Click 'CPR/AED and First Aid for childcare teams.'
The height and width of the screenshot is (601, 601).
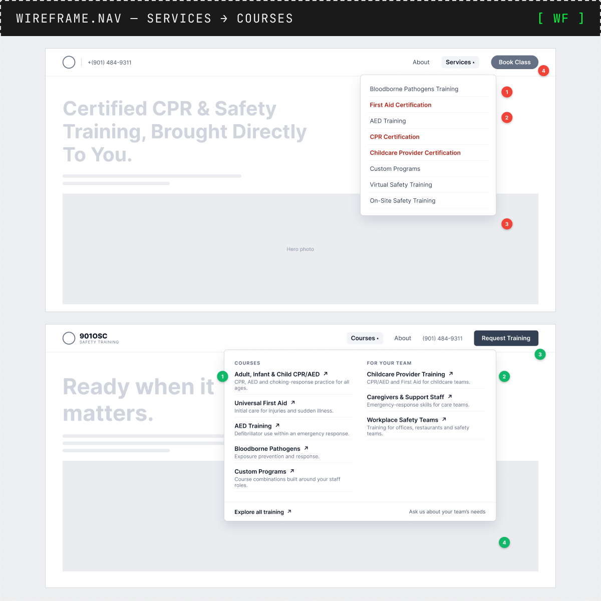pyautogui.click(x=419, y=382)
